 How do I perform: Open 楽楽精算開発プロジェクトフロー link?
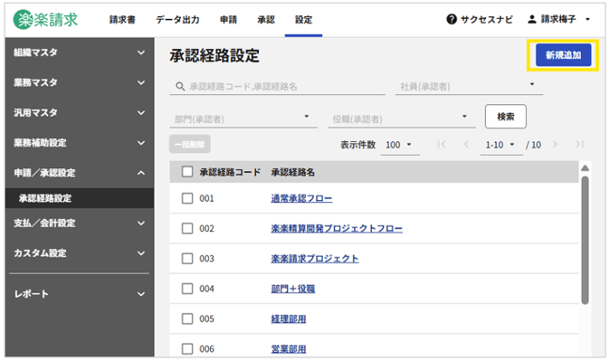(x=337, y=228)
